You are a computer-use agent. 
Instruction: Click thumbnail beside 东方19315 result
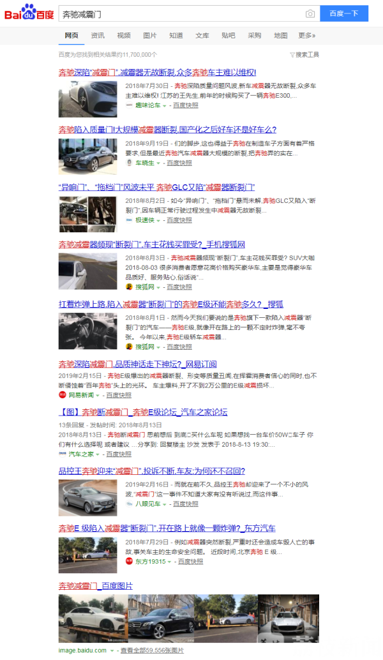(87, 555)
